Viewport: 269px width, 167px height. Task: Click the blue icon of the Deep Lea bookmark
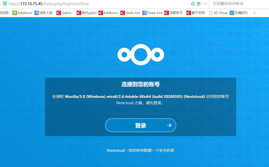[x=144, y=13]
